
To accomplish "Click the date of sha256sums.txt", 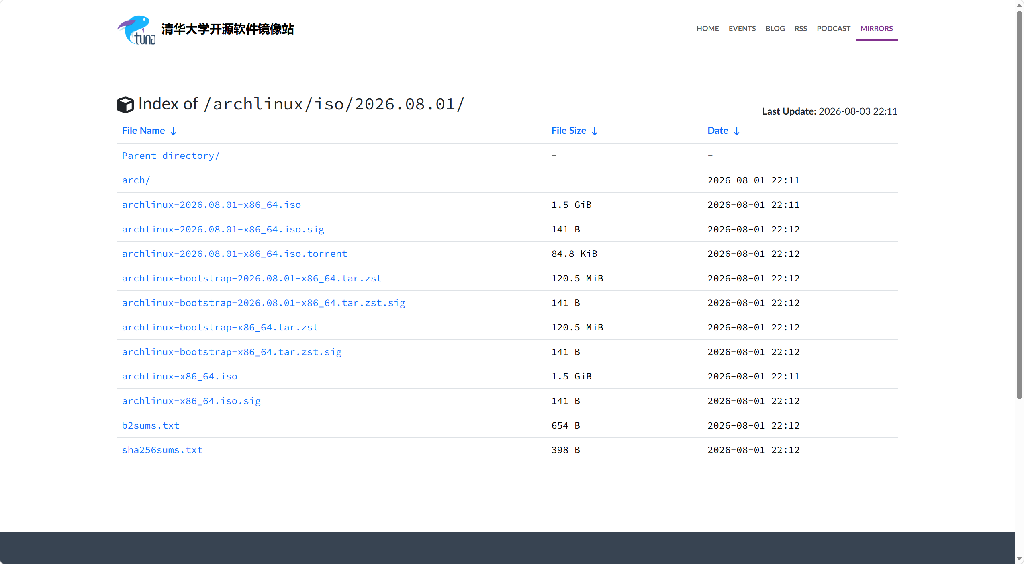I will click(x=754, y=450).
